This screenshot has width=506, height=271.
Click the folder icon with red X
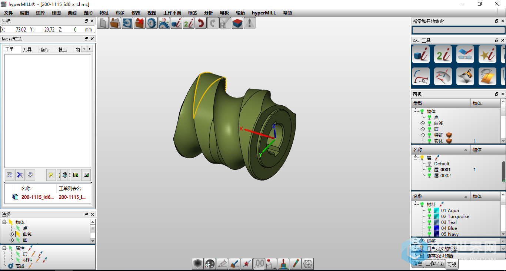(140, 23)
